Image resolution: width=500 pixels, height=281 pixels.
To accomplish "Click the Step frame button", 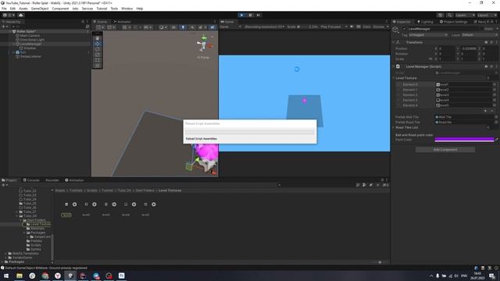I will [259, 15].
